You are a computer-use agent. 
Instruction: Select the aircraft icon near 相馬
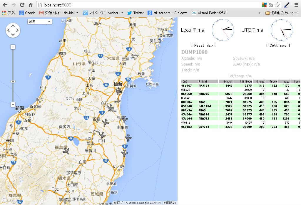[x=124, y=119]
